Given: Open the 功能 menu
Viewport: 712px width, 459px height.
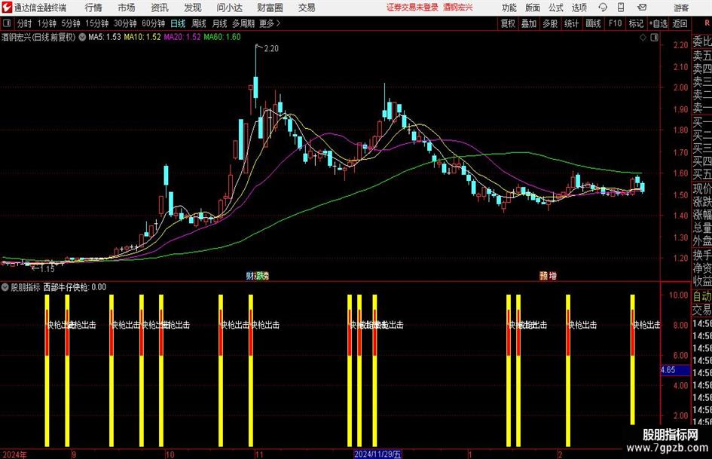Looking at the screenshot, I should click(x=509, y=8).
